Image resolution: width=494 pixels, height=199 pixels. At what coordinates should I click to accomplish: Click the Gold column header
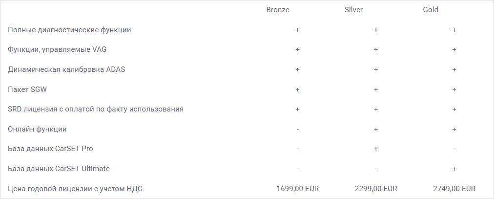point(431,10)
